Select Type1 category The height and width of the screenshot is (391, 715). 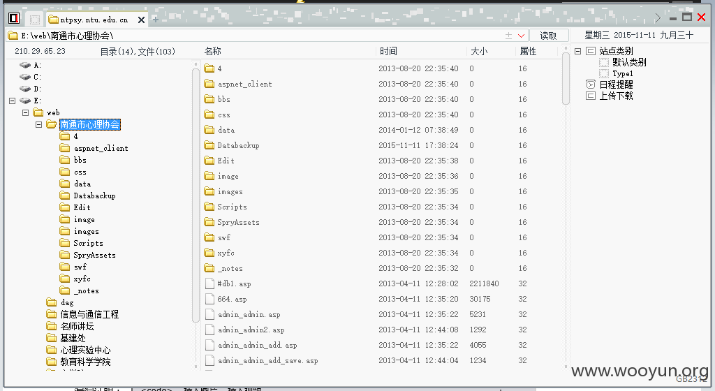click(622, 73)
